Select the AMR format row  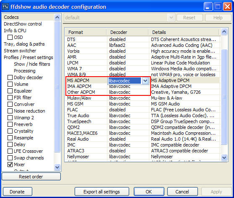142,57
